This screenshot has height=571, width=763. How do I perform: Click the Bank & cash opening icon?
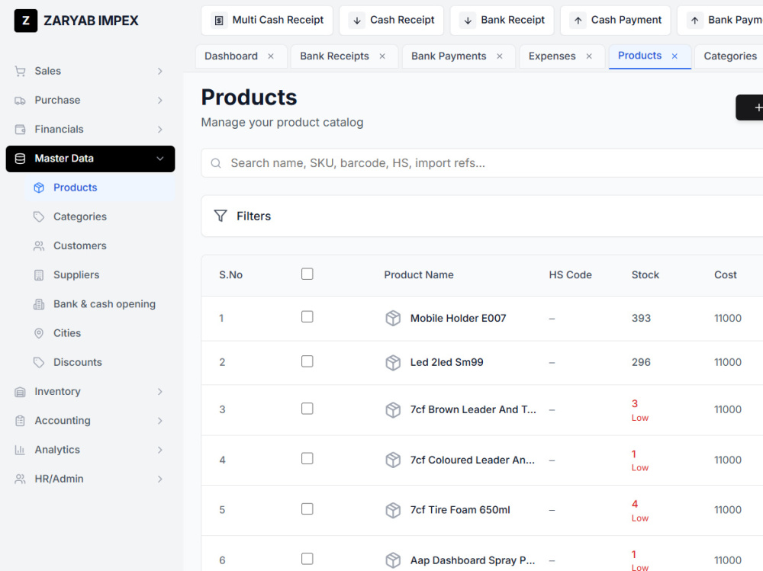tap(39, 304)
